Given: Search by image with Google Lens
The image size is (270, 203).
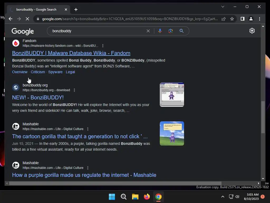Looking at the screenshot, I should tap(171, 31).
